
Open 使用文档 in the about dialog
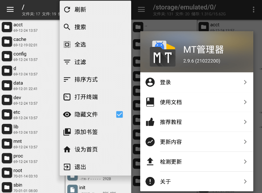pos(197,102)
